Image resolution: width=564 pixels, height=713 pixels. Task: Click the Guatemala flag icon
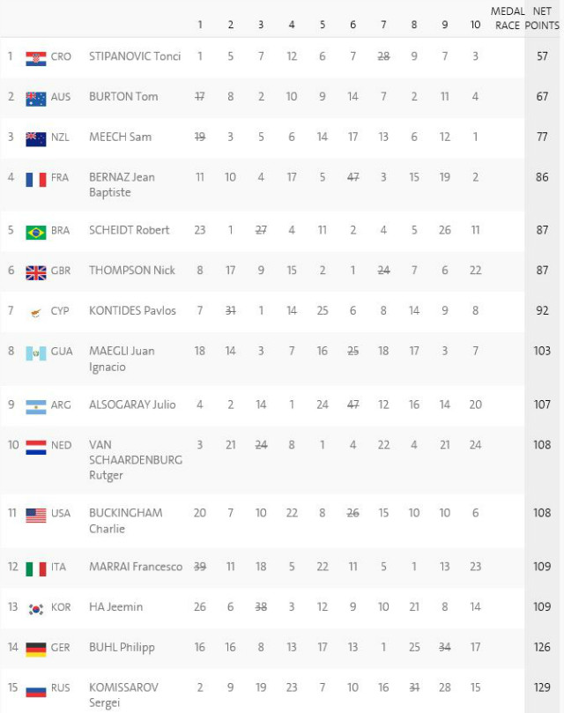36,353
